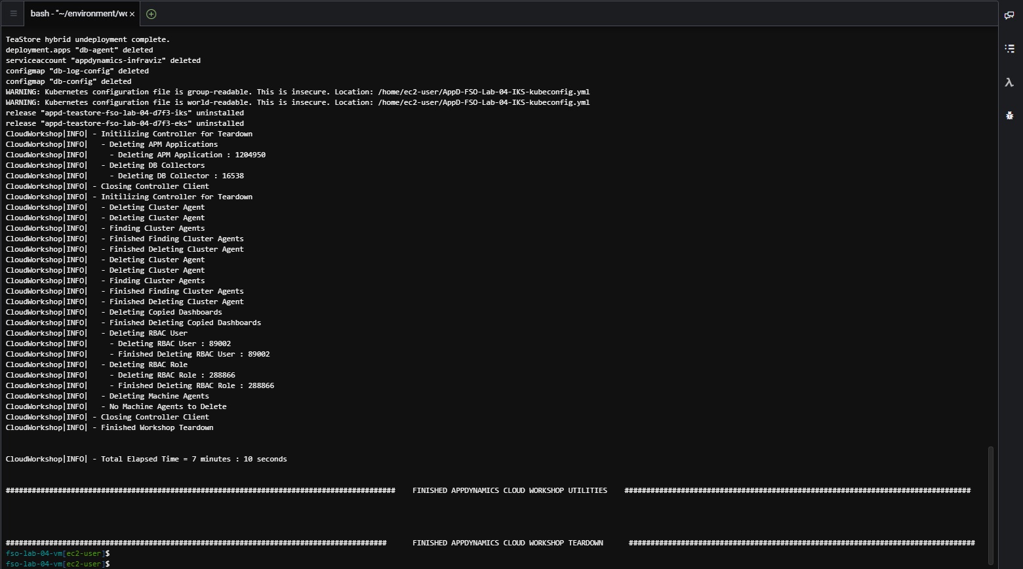This screenshot has height=569, width=1023.
Task: Click 'Deleting Copied Dashboards' log line
Action: point(114,312)
